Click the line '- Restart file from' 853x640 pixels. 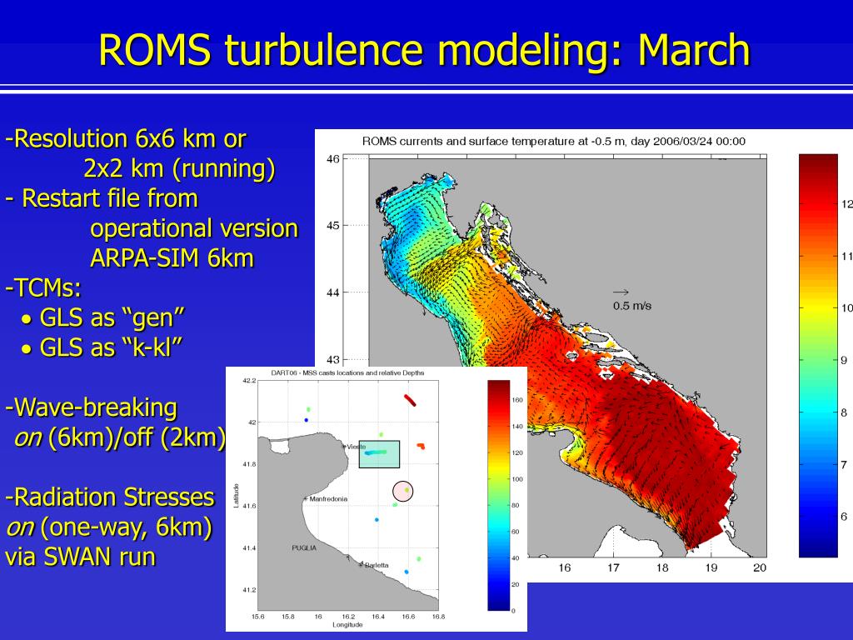pyautogui.click(x=102, y=198)
